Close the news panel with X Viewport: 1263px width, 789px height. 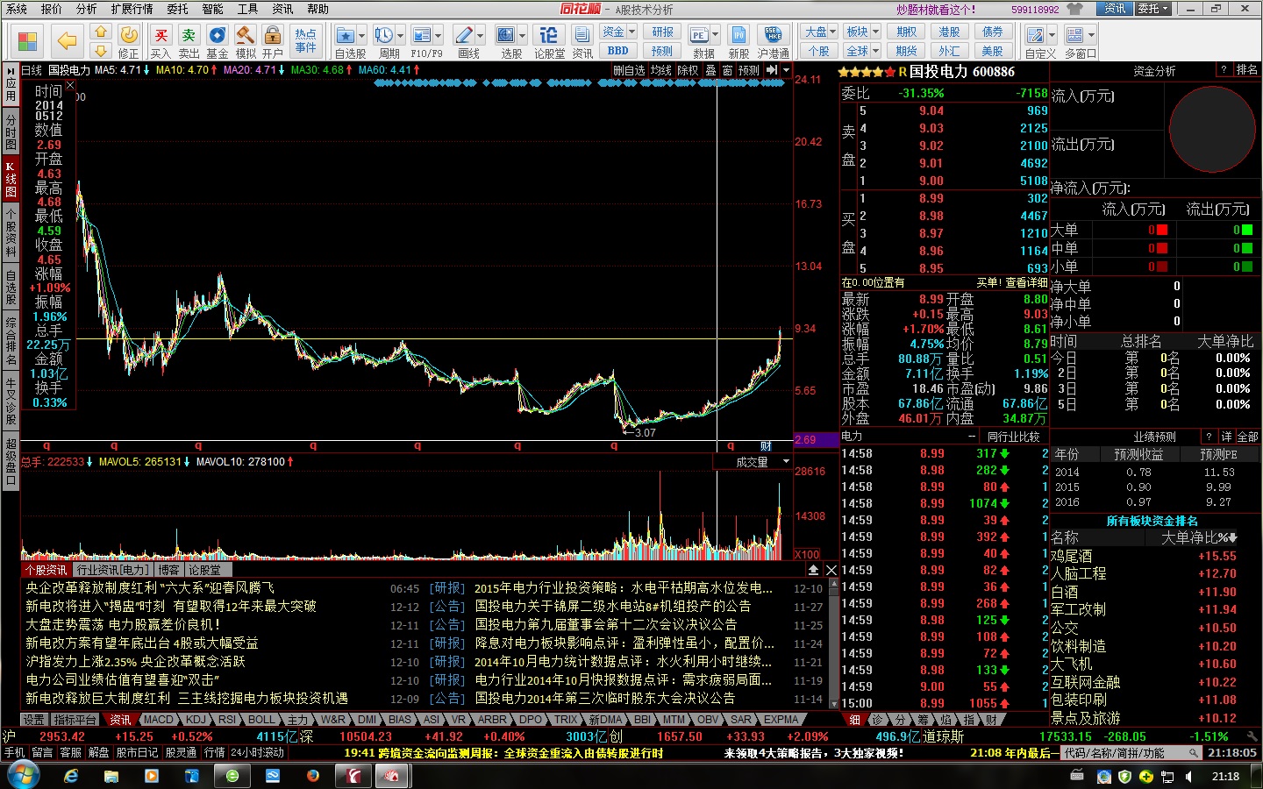831,570
